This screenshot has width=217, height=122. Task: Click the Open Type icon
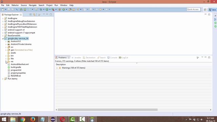click(x=70, y=9)
